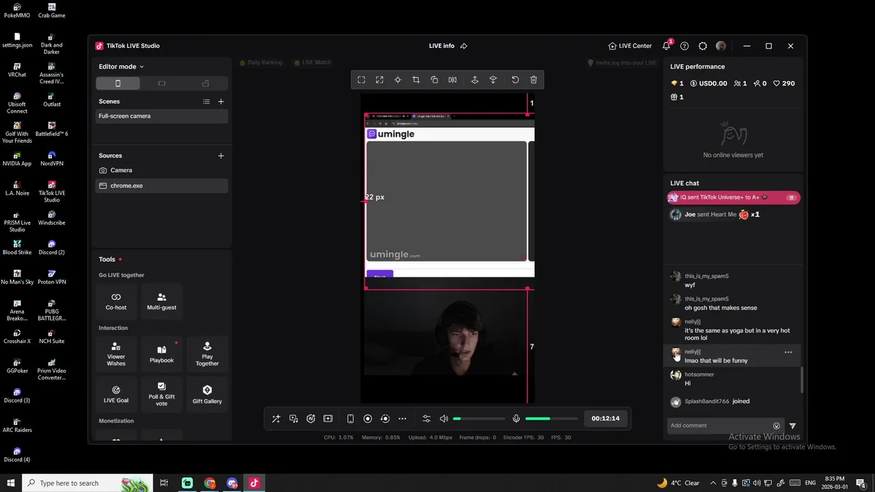Reset source transform with undo arrow
875x492 pixels.
tap(515, 80)
